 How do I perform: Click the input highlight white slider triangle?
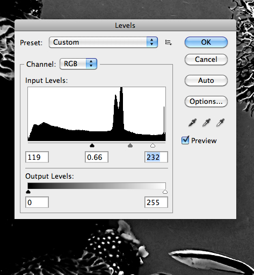click(x=153, y=145)
